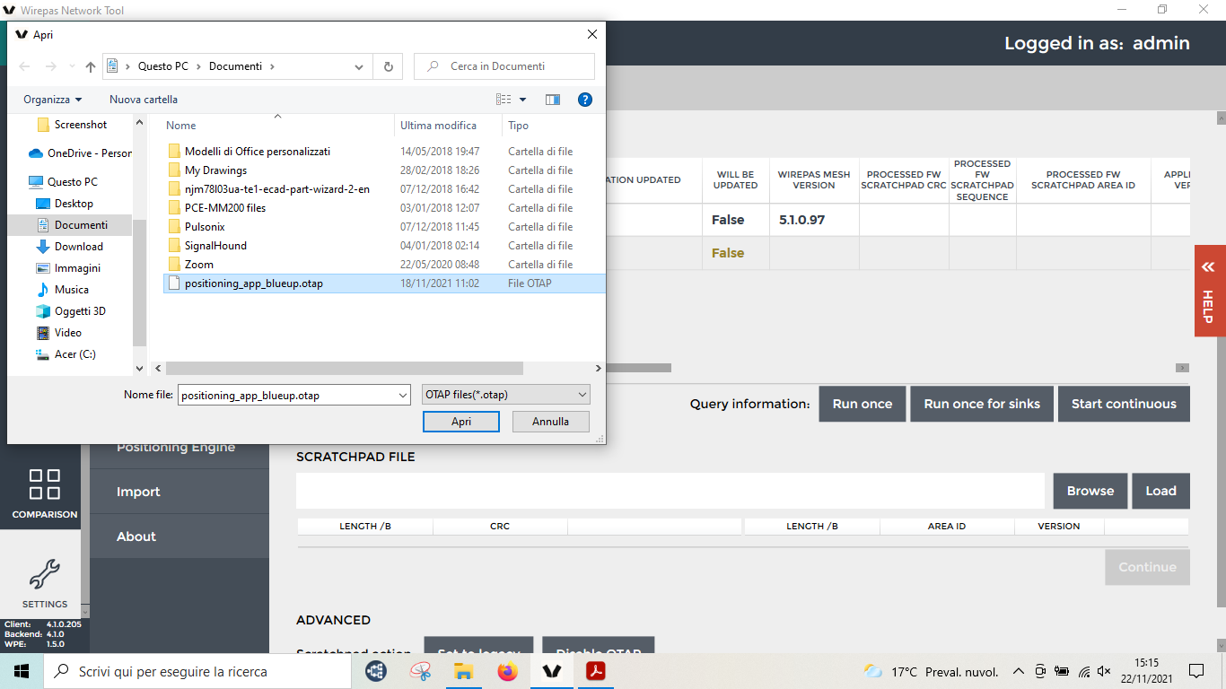Open file dialog help question icon
The width and height of the screenshot is (1226, 689).
coord(584,100)
